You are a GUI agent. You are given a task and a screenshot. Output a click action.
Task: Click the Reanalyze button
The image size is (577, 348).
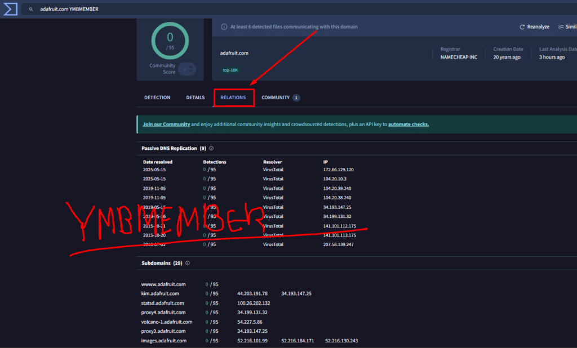(534, 27)
